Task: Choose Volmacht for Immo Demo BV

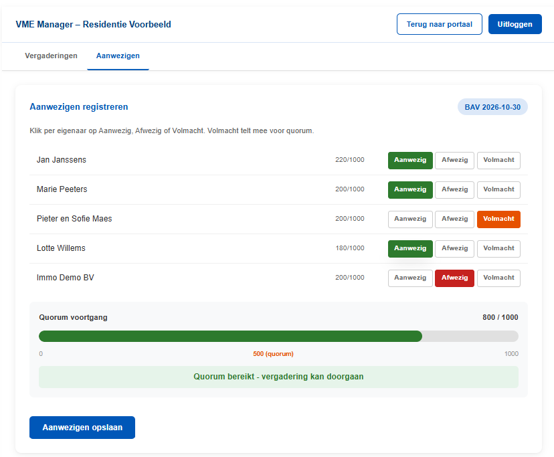Action: tap(498, 278)
